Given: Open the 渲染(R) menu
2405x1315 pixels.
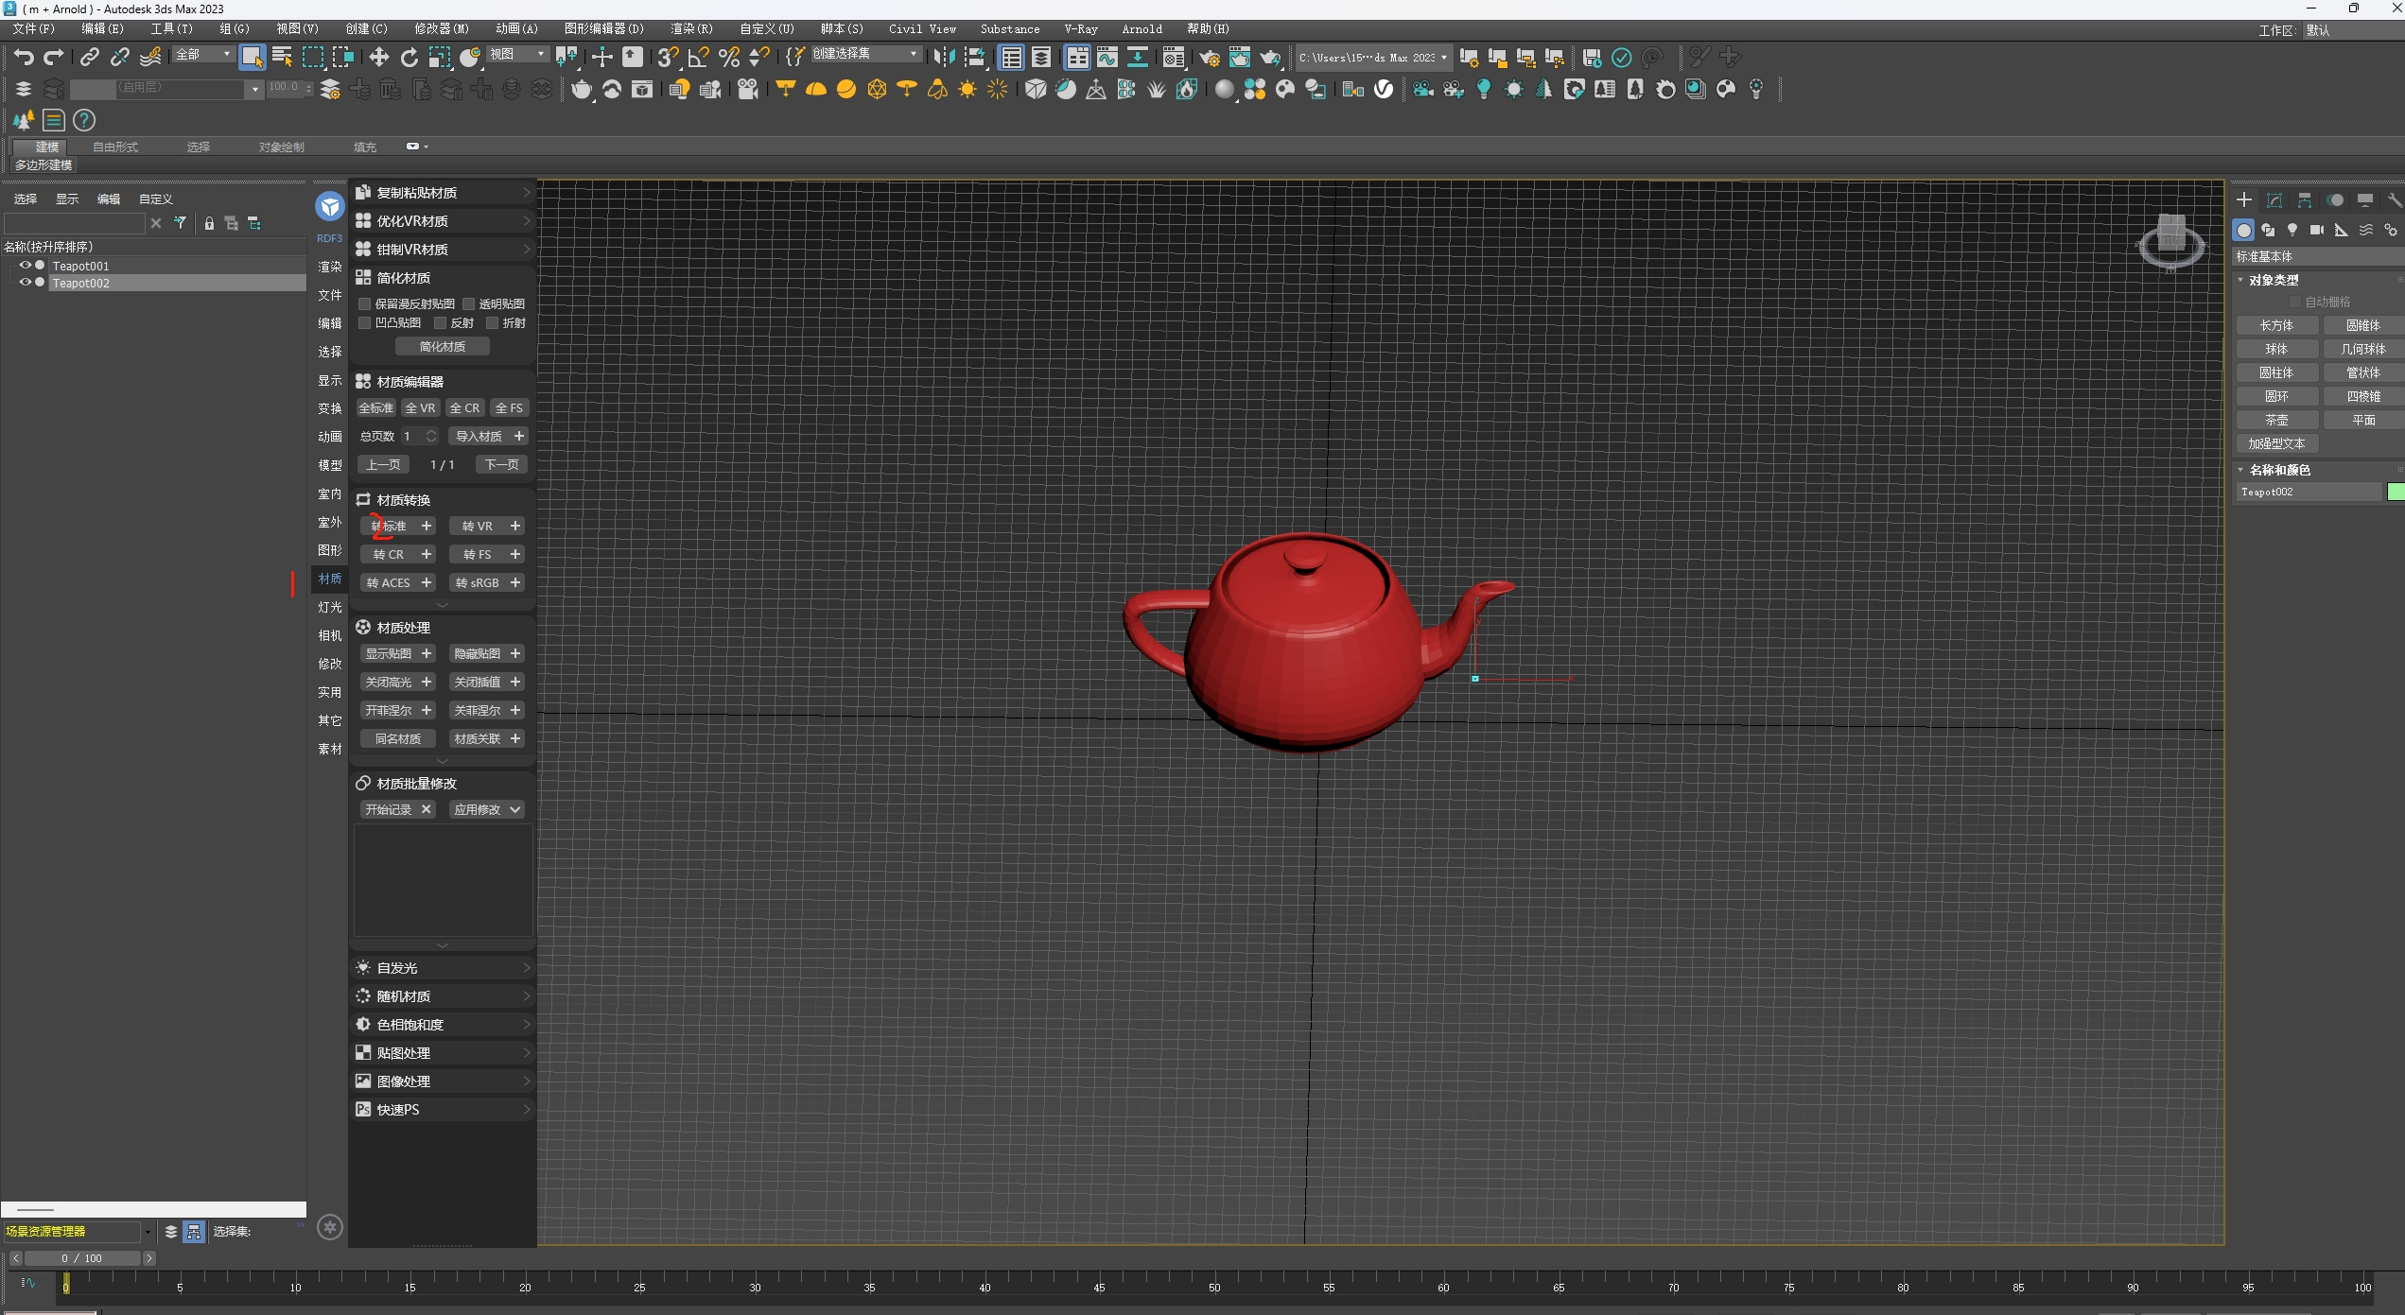Looking at the screenshot, I should pos(690,29).
